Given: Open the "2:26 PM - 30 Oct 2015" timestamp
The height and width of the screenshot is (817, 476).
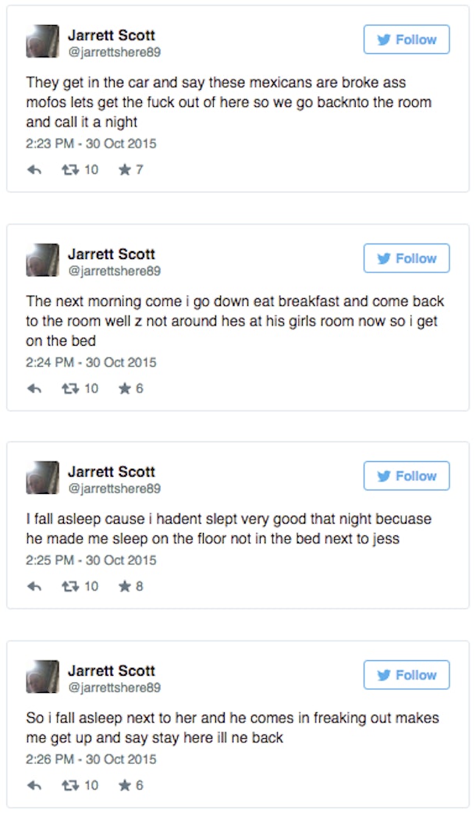Looking at the screenshot, I should click(x=91, y=759).
